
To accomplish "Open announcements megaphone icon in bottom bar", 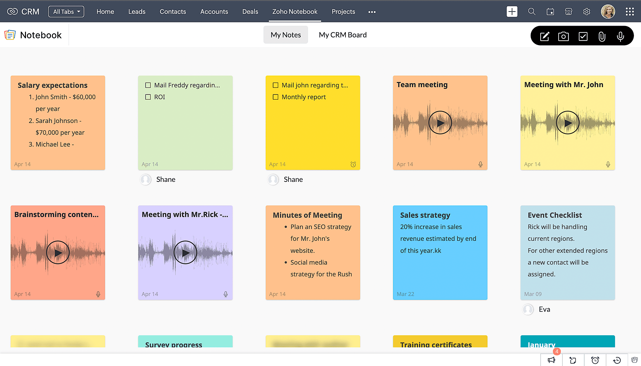I will (551, 360).
